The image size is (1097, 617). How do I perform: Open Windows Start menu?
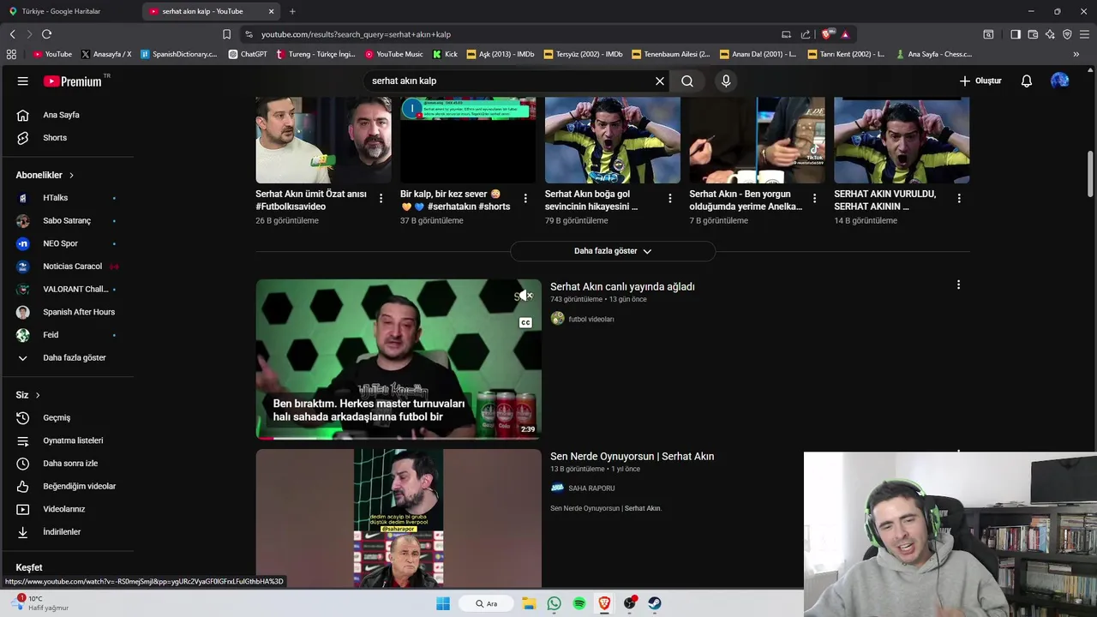[x=443, y=603]
